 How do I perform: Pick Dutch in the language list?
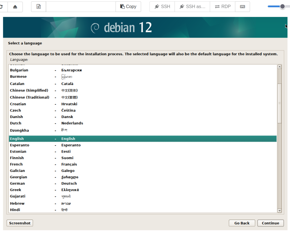click(16, 123)
